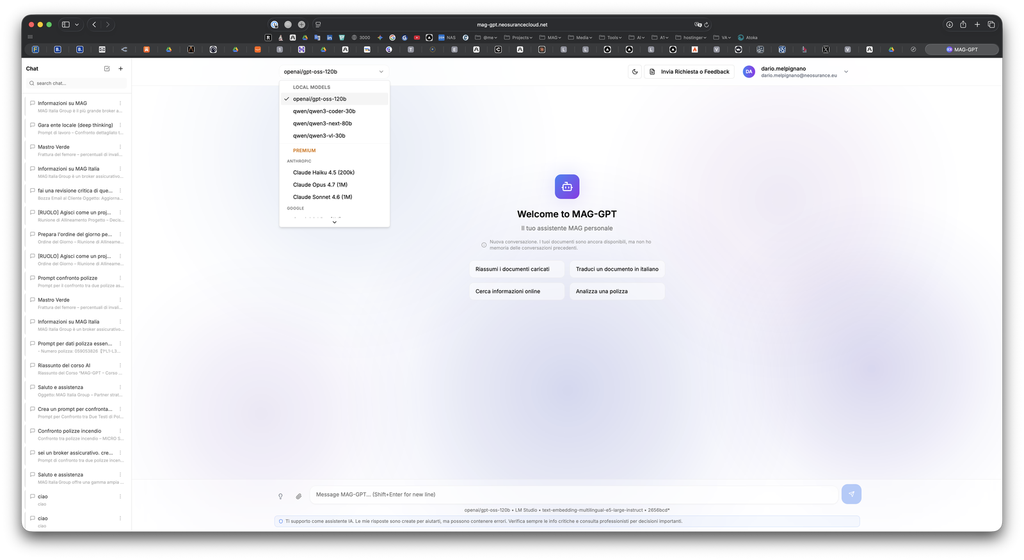
Task: Click Analizza una polizza suggestion
Action: (617, 291)
